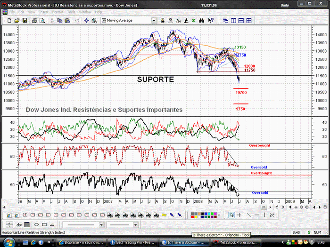
Task: Click the Undo arrow icon
Action: pos(77,21)
